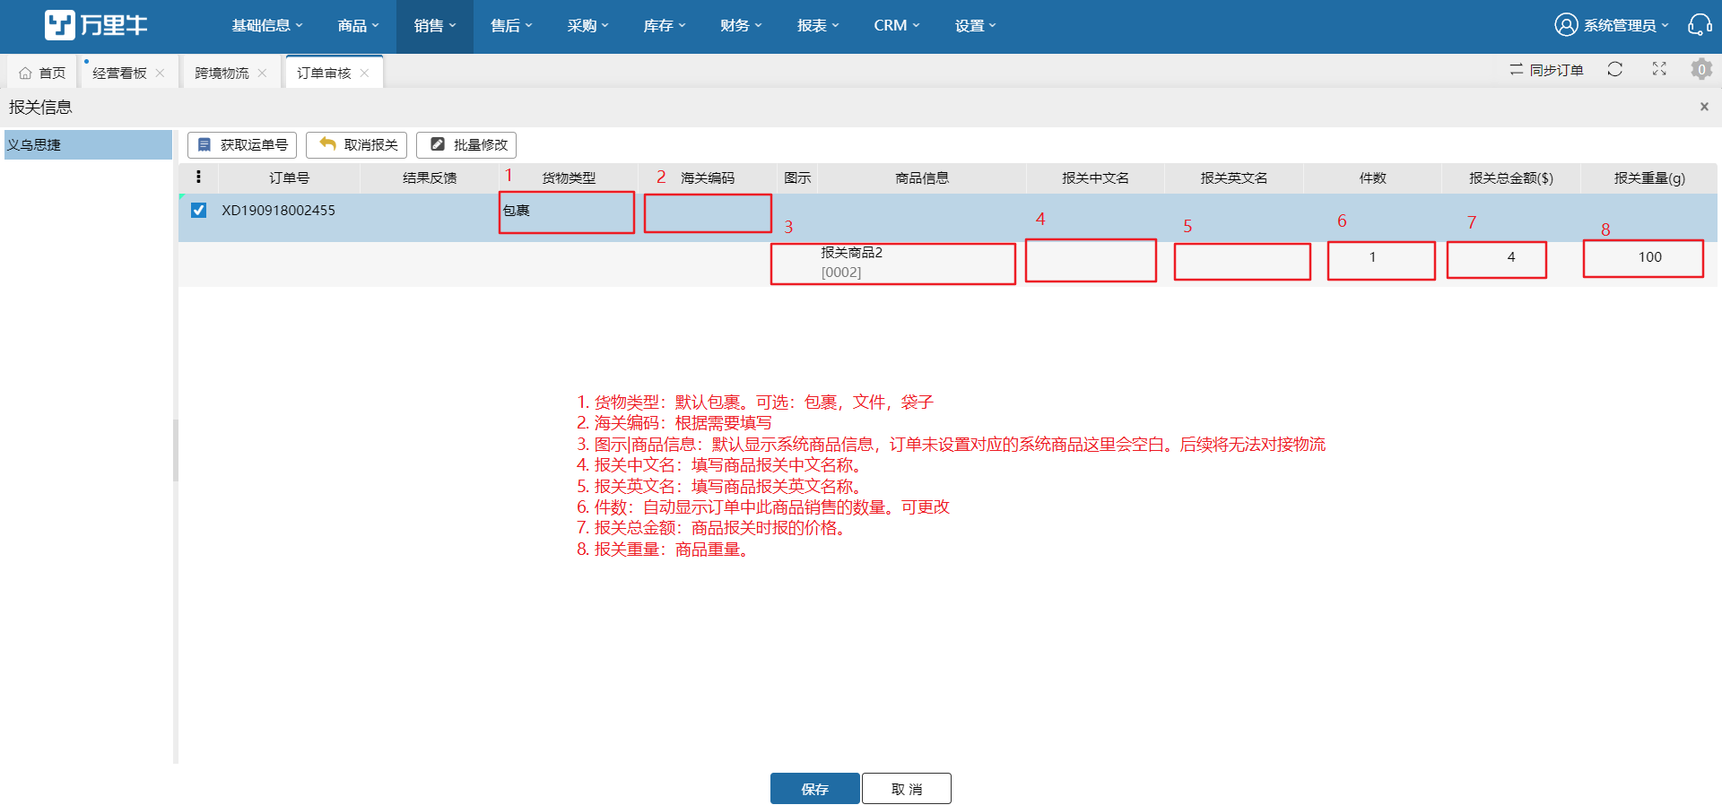
Task: Click the 万里牛 logo
Action: (x=96, y=25)
